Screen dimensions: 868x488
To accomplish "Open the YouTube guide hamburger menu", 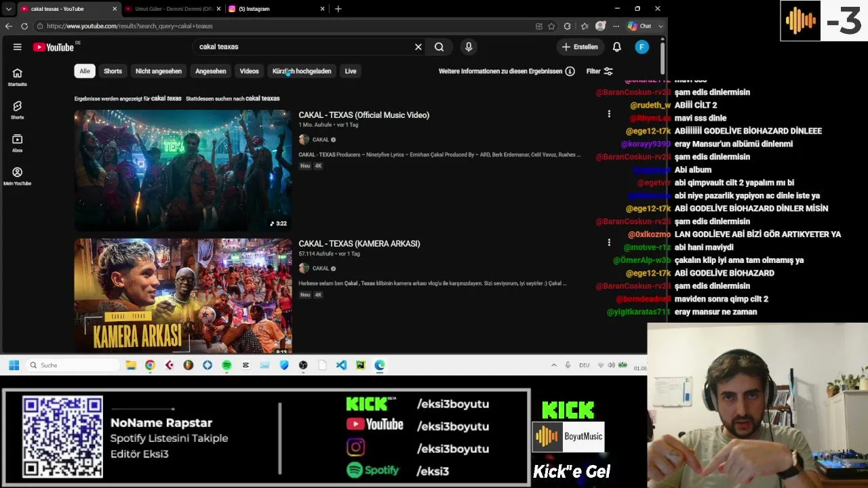I will 17,47.
